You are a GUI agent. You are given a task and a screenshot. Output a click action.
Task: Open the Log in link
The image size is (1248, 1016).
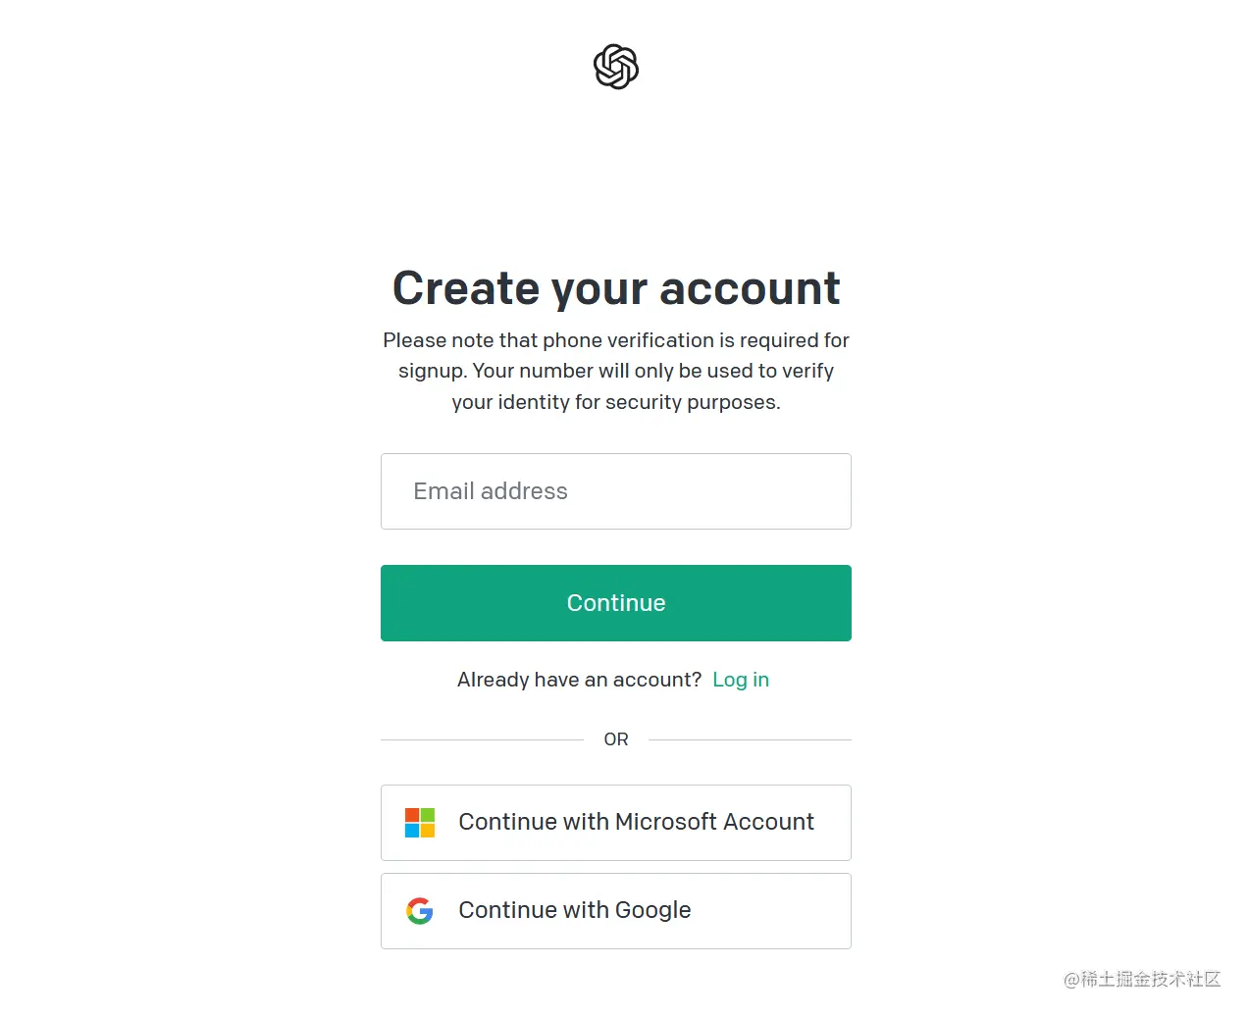pos(741,680)
